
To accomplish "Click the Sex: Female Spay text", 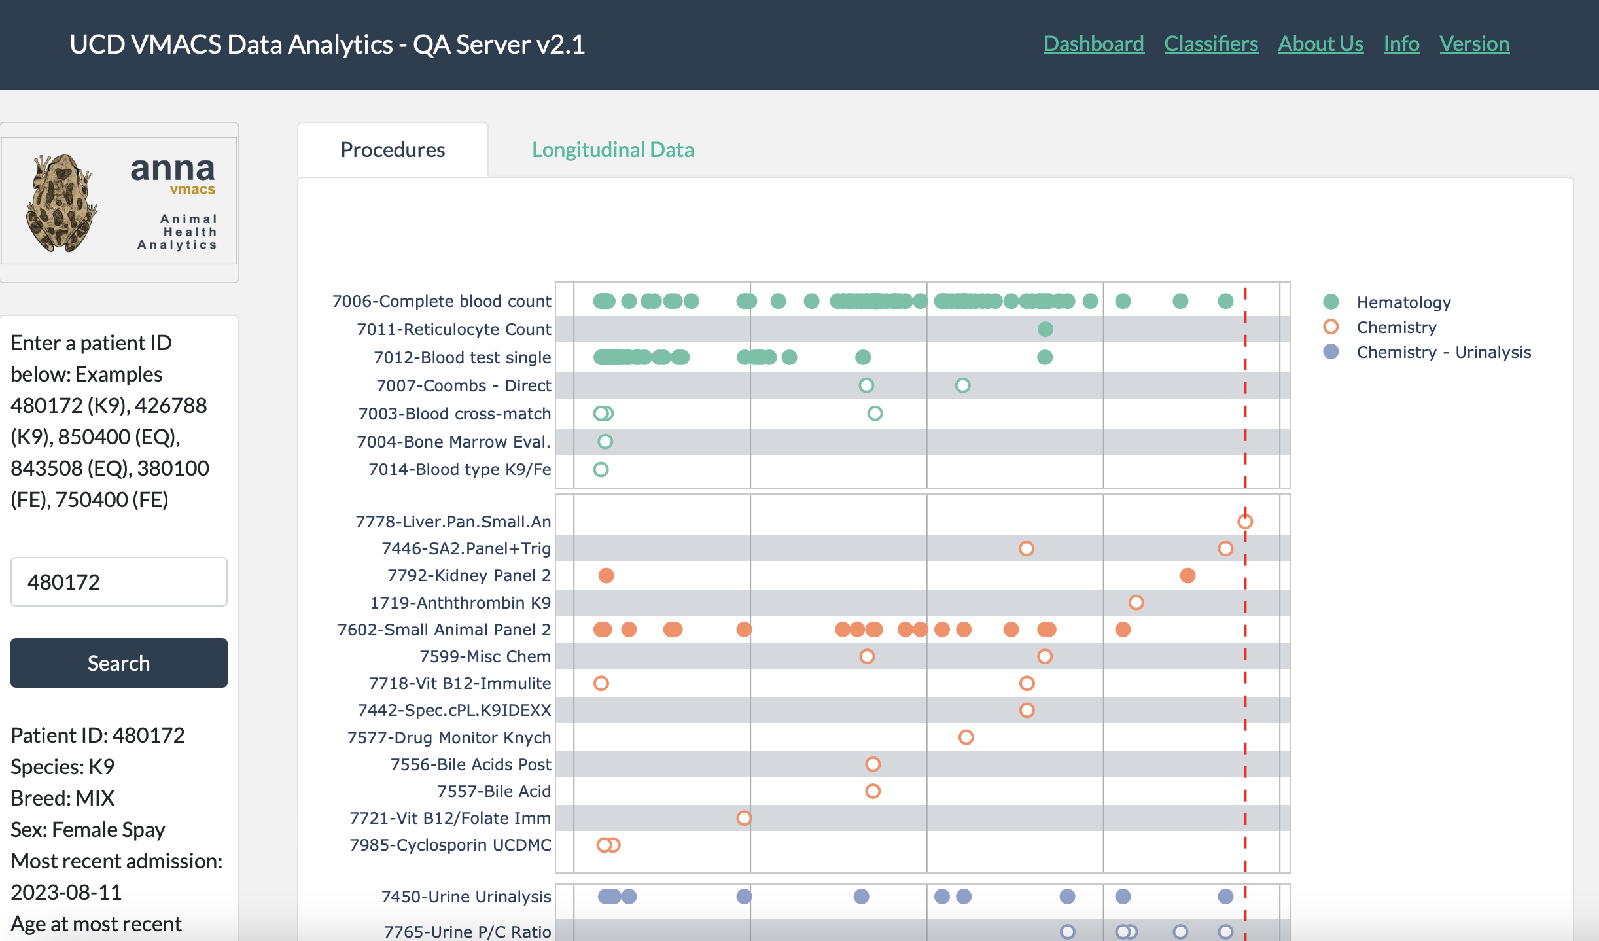I will (x=88, y=830).
